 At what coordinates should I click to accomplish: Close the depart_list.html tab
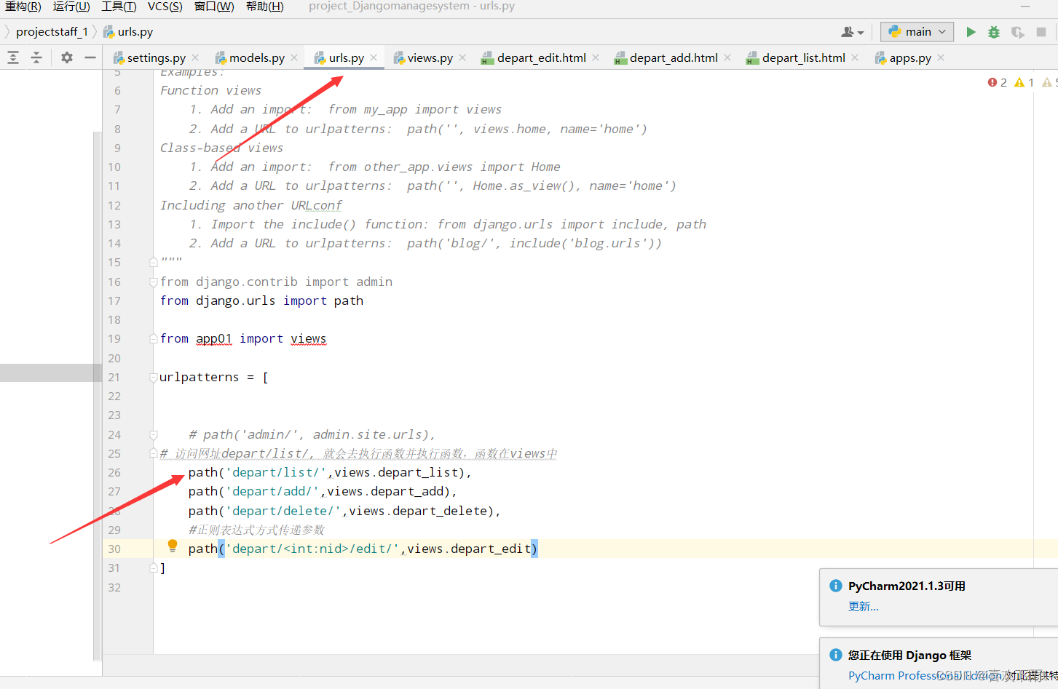point(855,57)
